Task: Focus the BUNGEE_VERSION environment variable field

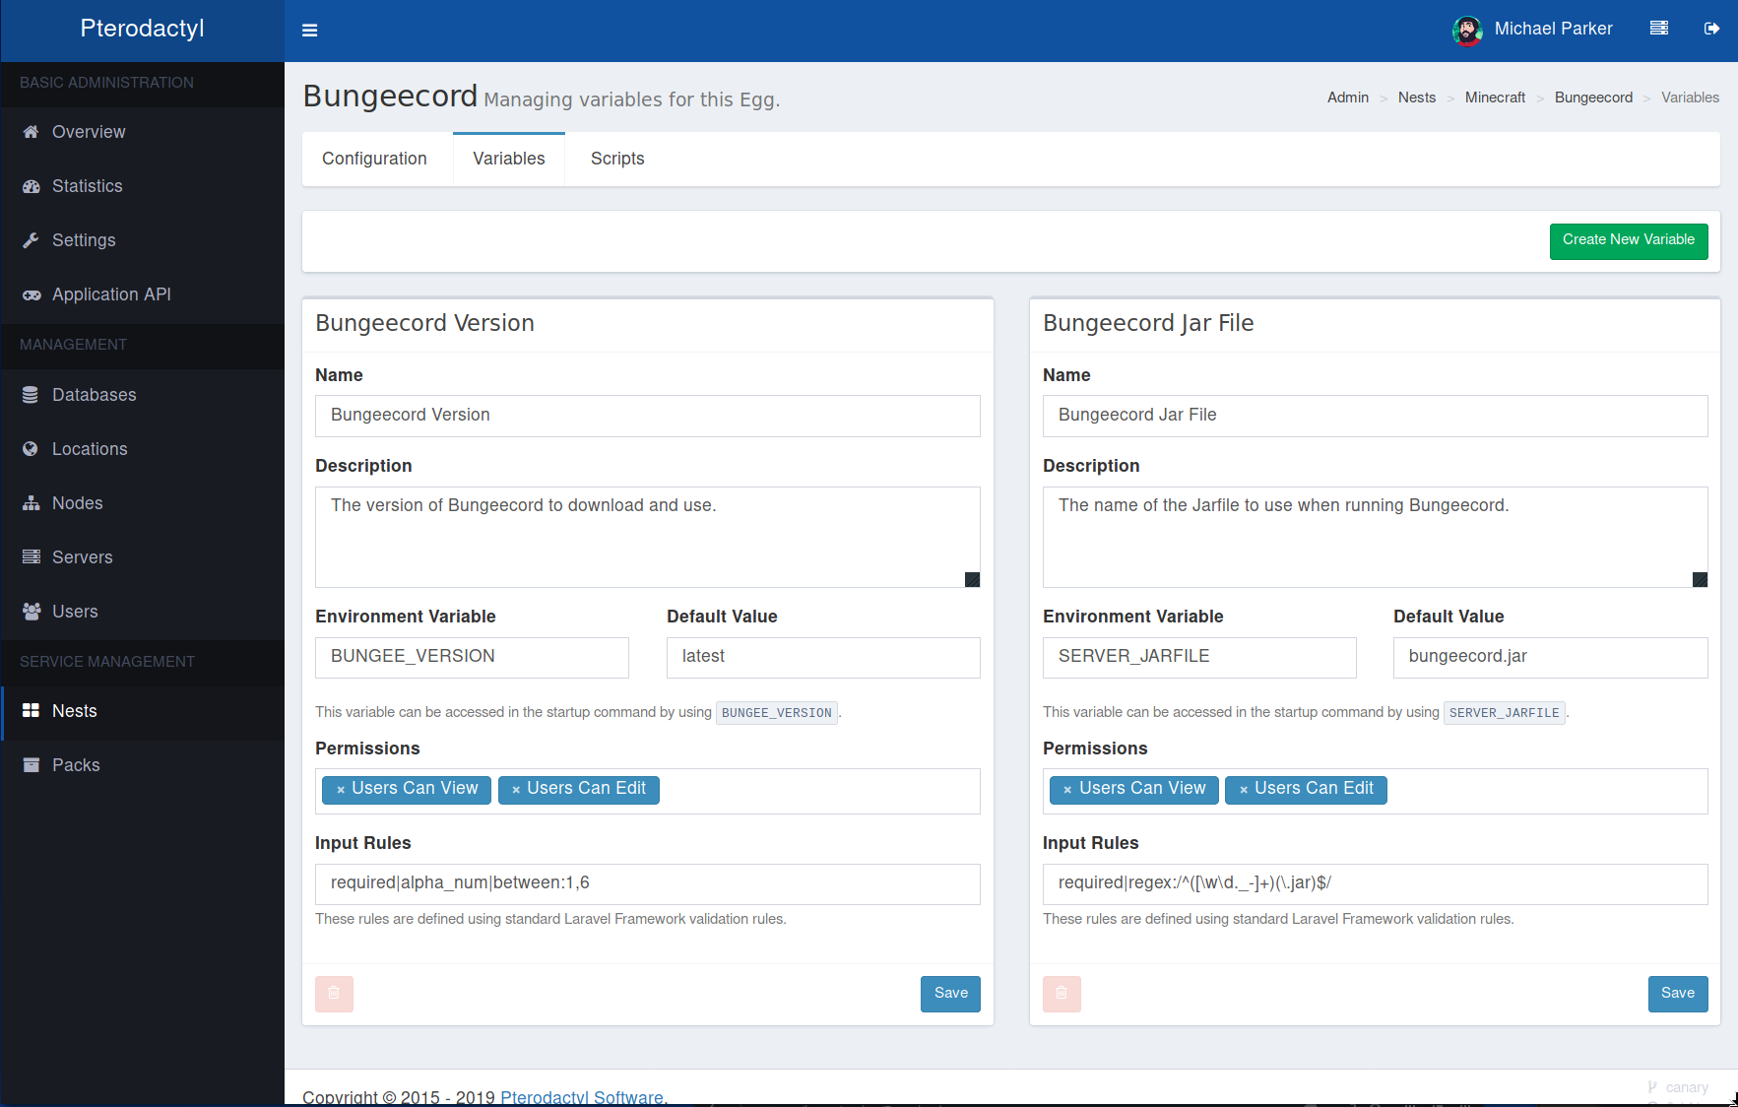Action: pyautogui.click(x=472, y=657)
